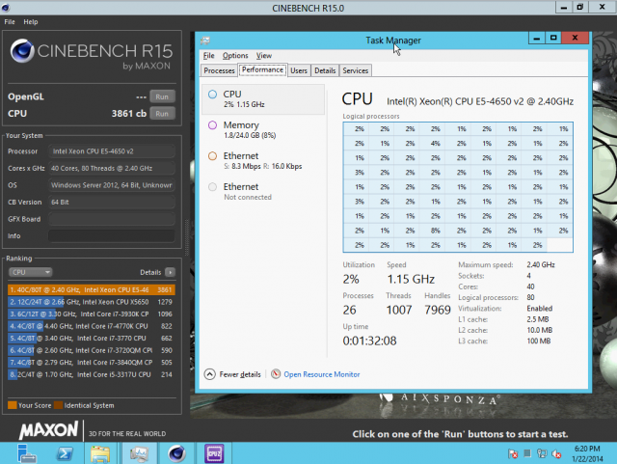Click Task Manager taskbar icon
The width and height of the screenshot is (617, 464).
139,453
